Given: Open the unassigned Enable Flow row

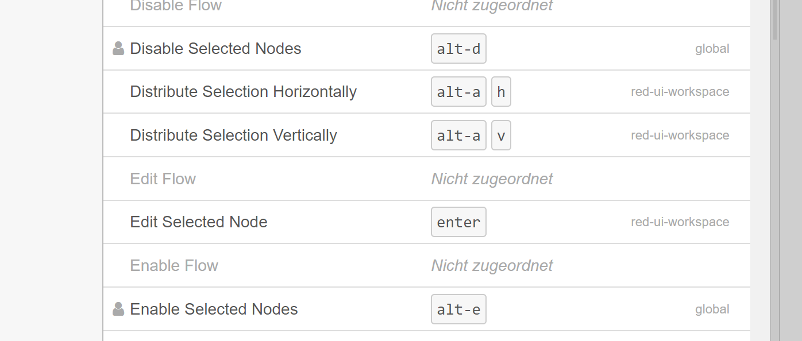Looking at the screenshot, I should click(427, 265).
